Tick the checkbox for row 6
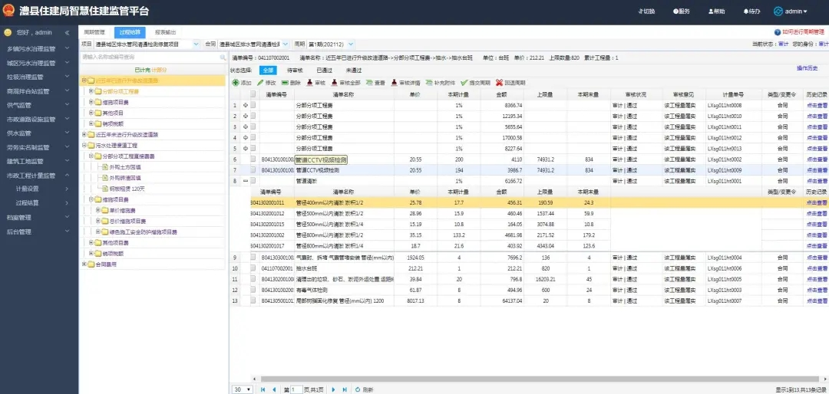Screen dimensions: 829x394 coord(253,159)
